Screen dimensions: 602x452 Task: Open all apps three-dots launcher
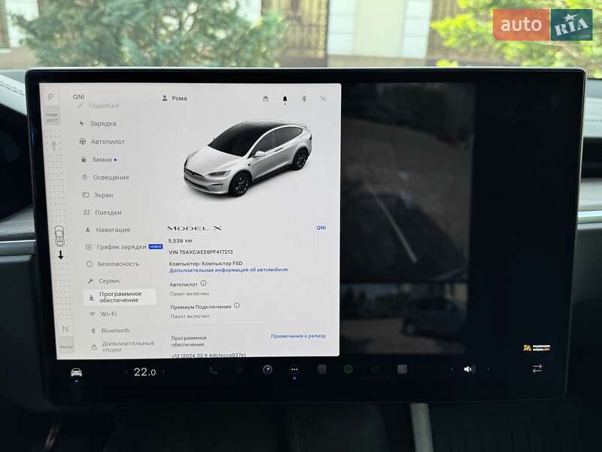point(294,369)
